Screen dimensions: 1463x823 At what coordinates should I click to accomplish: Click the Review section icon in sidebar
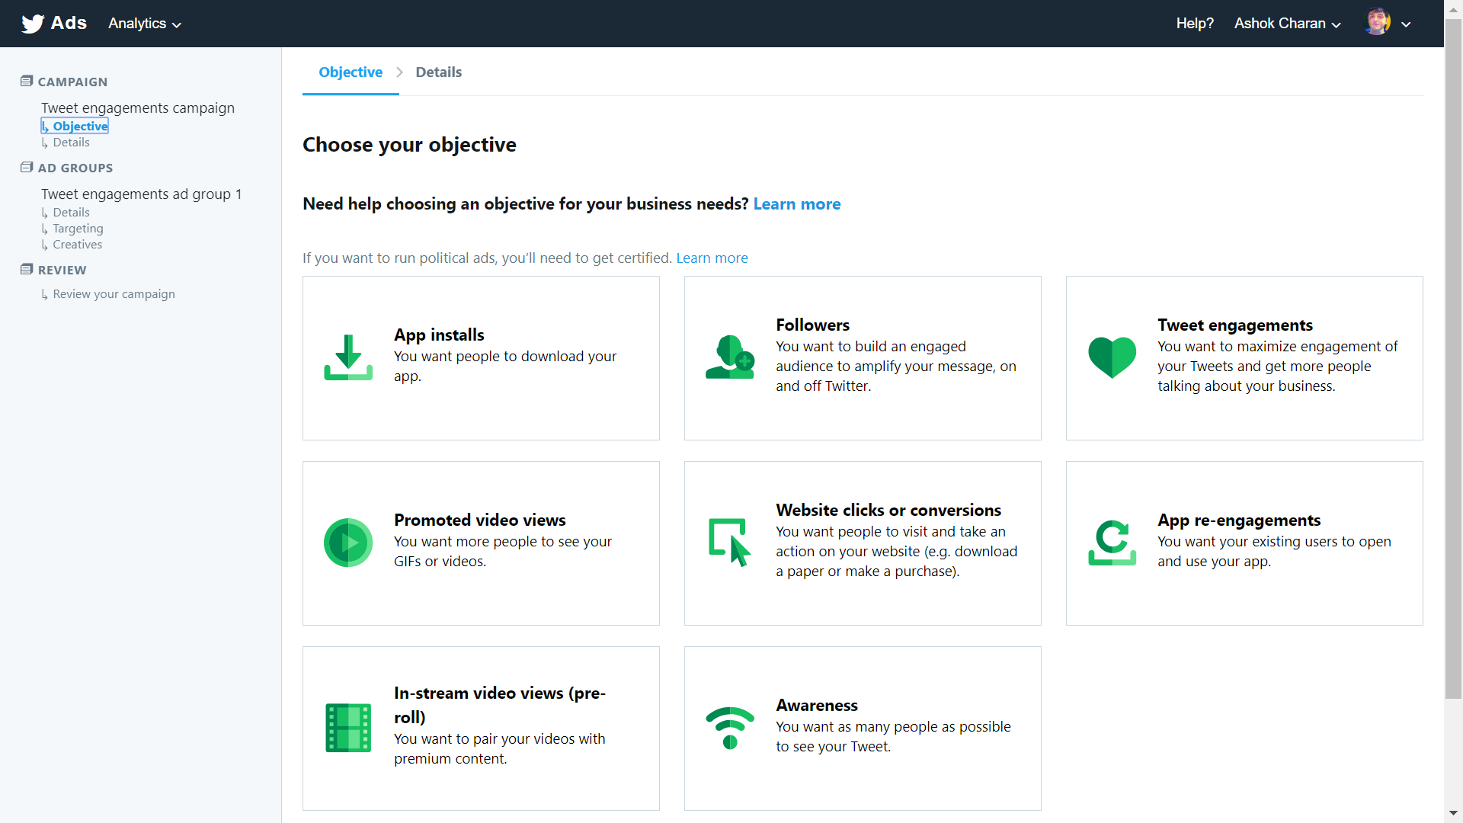point(27,269)
